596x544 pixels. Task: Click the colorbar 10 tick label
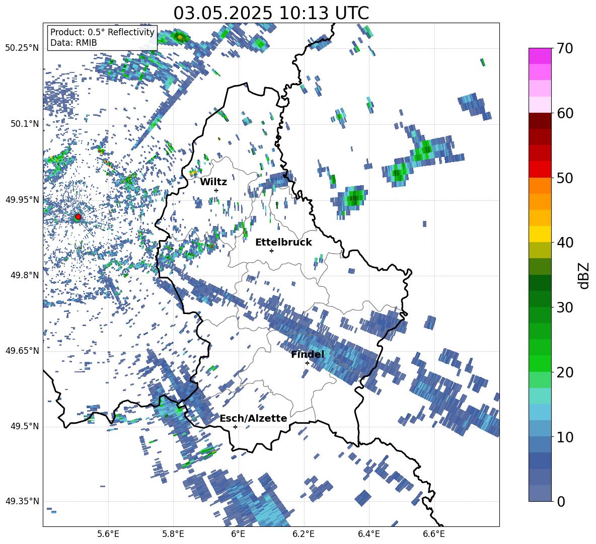565,437
